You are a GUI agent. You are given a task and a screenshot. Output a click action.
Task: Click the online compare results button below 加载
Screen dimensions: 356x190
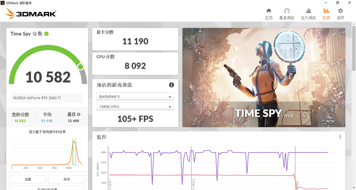pos(47,188)
